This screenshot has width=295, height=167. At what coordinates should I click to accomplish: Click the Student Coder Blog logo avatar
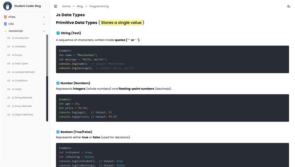click(x=7, y=6)
